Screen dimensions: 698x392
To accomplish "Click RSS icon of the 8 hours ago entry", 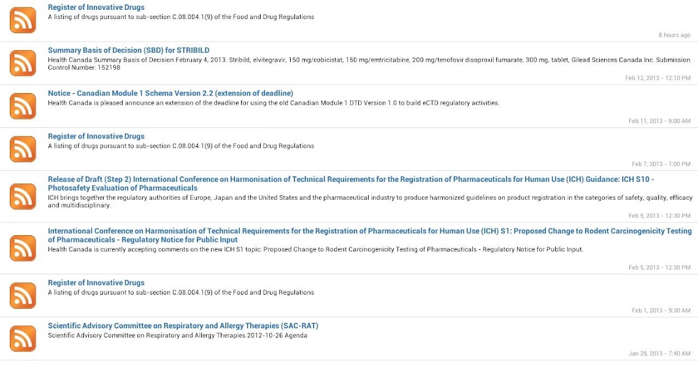I will 23,20.
